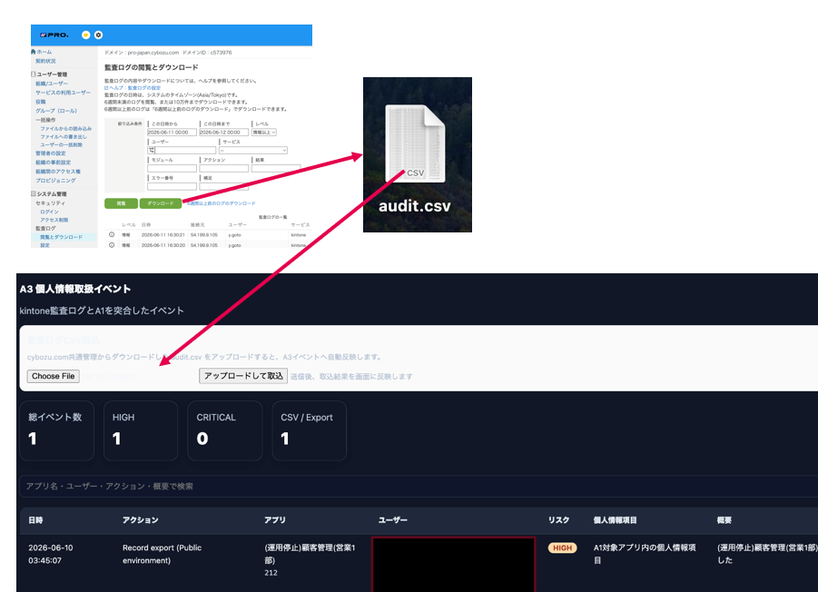Click the アップロードして取込 button

coord(243,376)
